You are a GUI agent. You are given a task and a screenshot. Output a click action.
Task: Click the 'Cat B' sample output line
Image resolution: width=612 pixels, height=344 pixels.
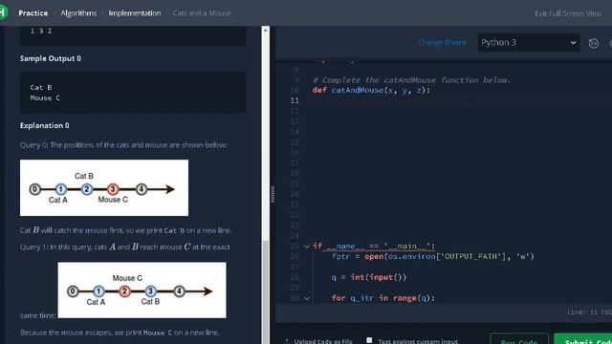(41, 87)
